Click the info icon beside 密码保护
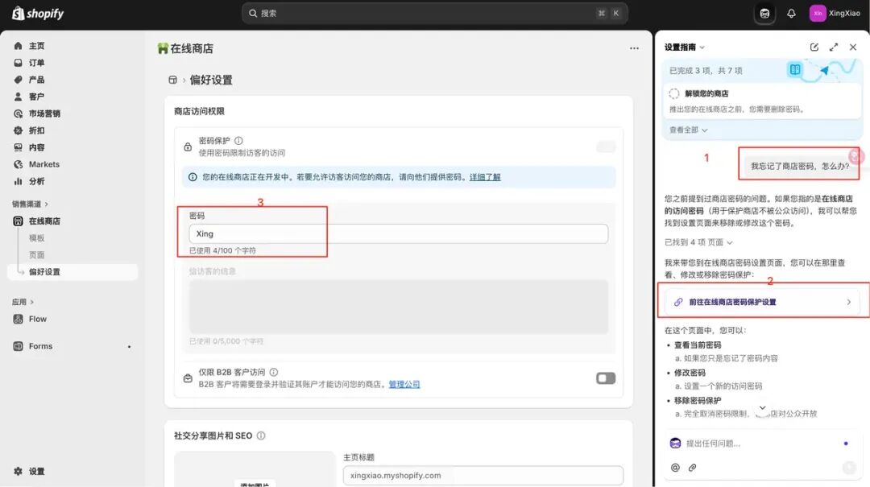Viewport: 870px width, 487px height. click(238, 141)
